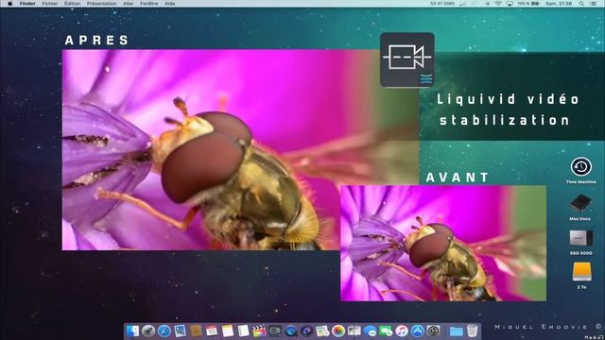Click the large Liquivid stabilization logo
Viewport: 605px width, 340px height.
pyautogui.click(x=407, y=60)
